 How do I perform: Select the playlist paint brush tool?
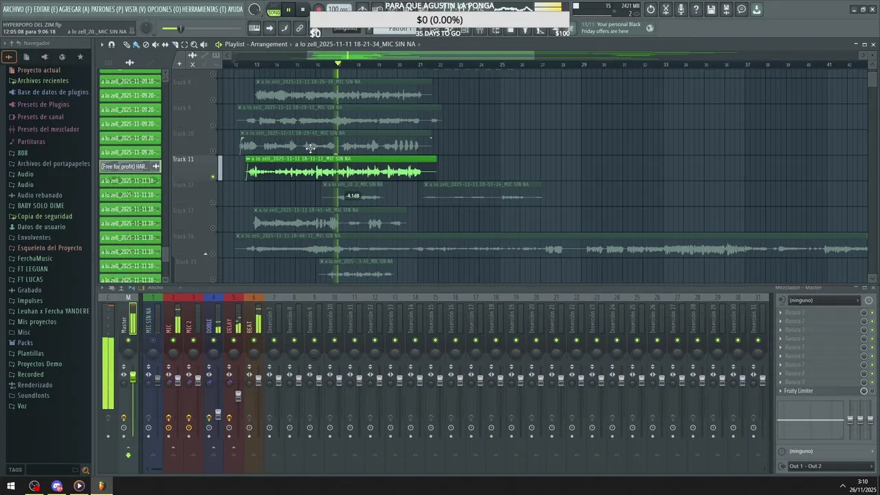(x=135, y=45)
